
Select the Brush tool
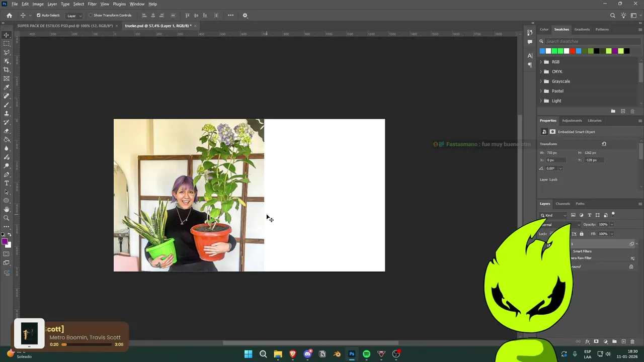pyautogui.click(x=7, y=105)
